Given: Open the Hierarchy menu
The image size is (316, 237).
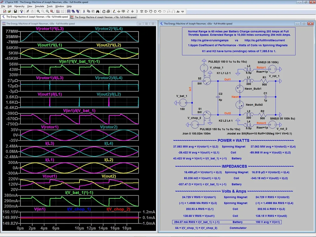Looking at the screenshot, I should pos(19,6).
